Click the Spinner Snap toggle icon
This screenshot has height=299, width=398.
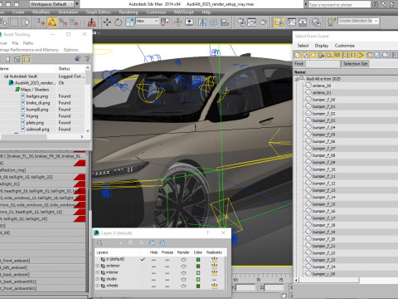tap(75, 22)
